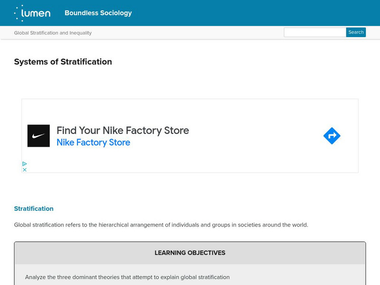Click the blue directions arrow icon
This screenshot has height=285, width=380.
point(332,136)
